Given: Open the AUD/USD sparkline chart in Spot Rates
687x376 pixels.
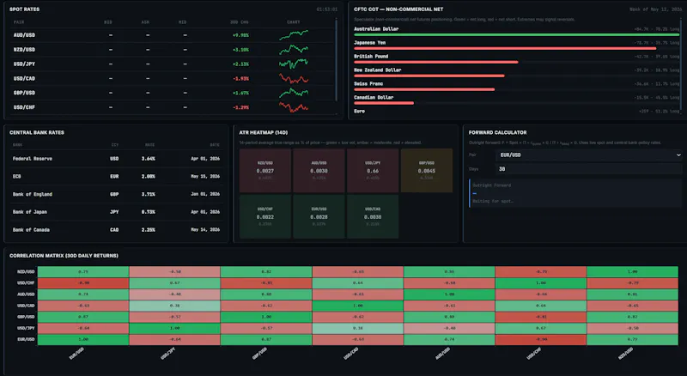Looking at the screenshot, I should [294, 35].
